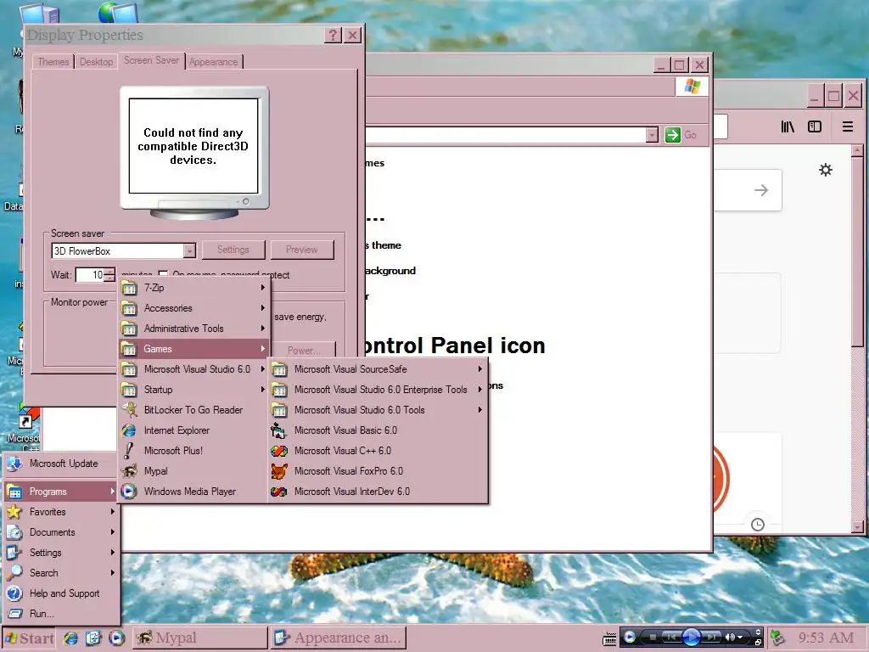Click the Display Properties help button
Screen dimensions: 869x652
pos(333,36)
